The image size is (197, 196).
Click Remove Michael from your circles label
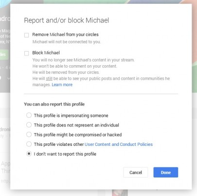[65, 35]
